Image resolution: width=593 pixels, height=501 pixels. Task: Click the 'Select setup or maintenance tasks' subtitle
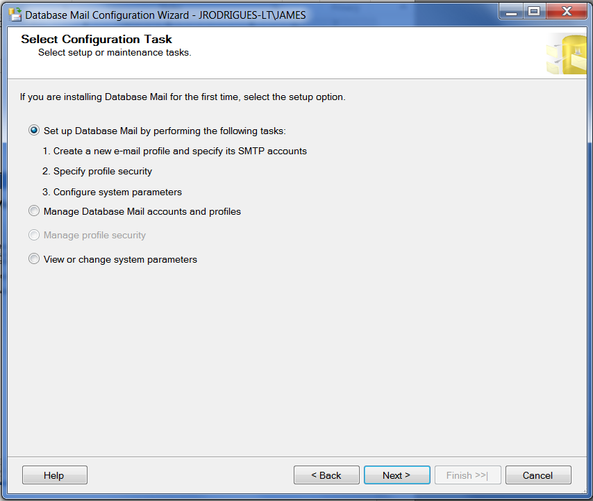click(x=114, y=52)
